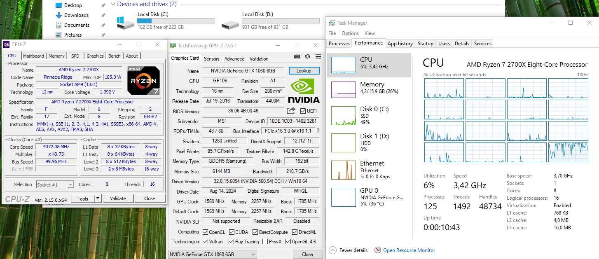This screenshot has width=599, height=259.
Task: Click the Ryzen 7 logo in CPU-Z
Action: click(x=143, y=81)
